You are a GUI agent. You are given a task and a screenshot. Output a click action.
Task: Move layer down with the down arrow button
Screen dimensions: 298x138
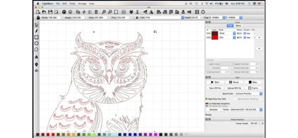point(259,49)
